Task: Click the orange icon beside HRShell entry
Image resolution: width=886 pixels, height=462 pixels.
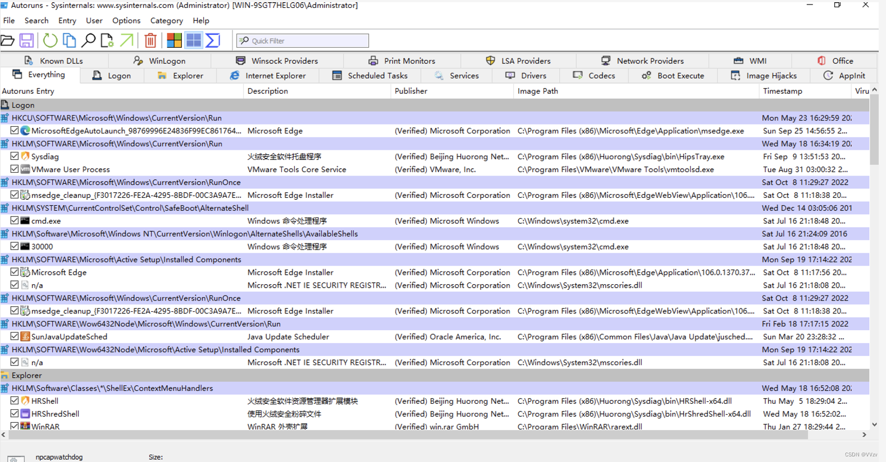Action: click(x=25, y=401)
